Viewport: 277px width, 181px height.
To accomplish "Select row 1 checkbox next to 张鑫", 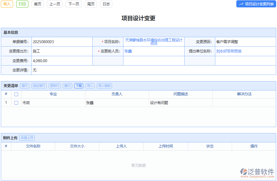I will point(16,103).
